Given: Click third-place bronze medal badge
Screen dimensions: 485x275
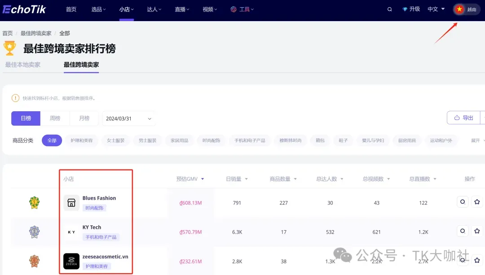Looking at the screenshot, I should click(34, 261).
